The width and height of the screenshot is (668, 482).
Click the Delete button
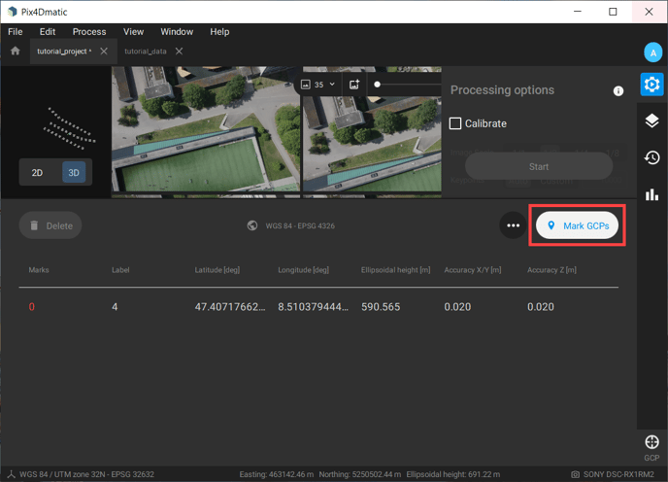point(50,225)
